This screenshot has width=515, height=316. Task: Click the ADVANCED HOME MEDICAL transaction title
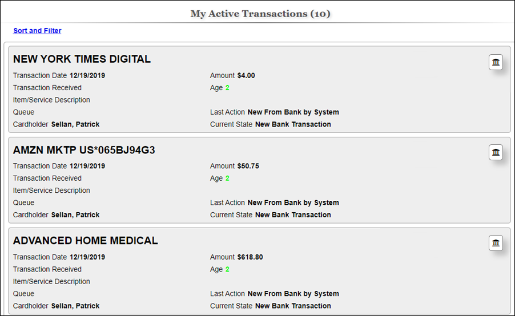86,241
